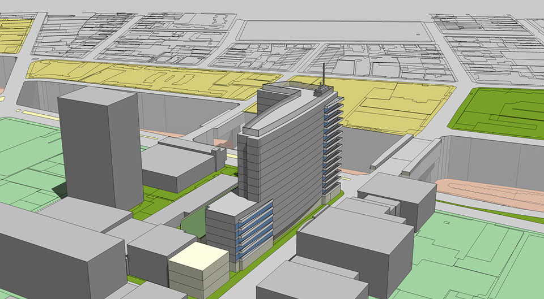Click the light green parcels at the bottom right

pyautogui.click(x=482, y=254)
